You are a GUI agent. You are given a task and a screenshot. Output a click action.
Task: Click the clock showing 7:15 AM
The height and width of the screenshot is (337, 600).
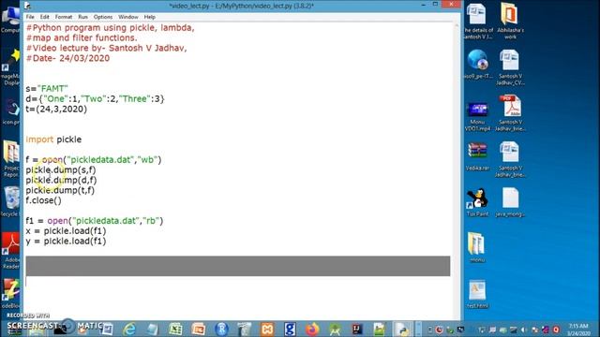tap(578, 326)
